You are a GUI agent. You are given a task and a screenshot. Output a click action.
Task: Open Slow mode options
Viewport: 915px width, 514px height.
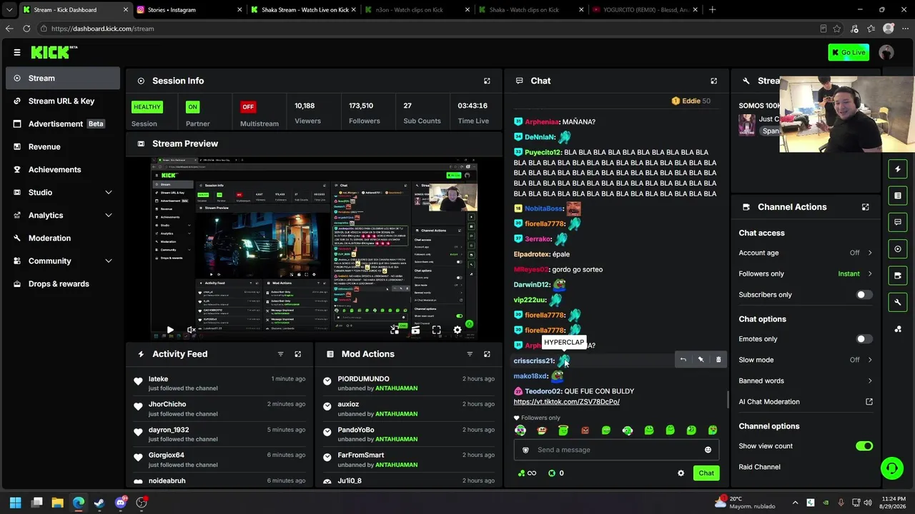point(806,360)
